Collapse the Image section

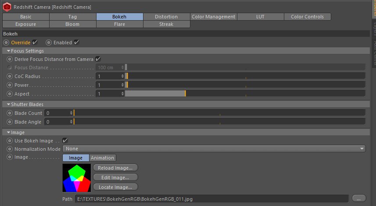[x=9, y=132]
